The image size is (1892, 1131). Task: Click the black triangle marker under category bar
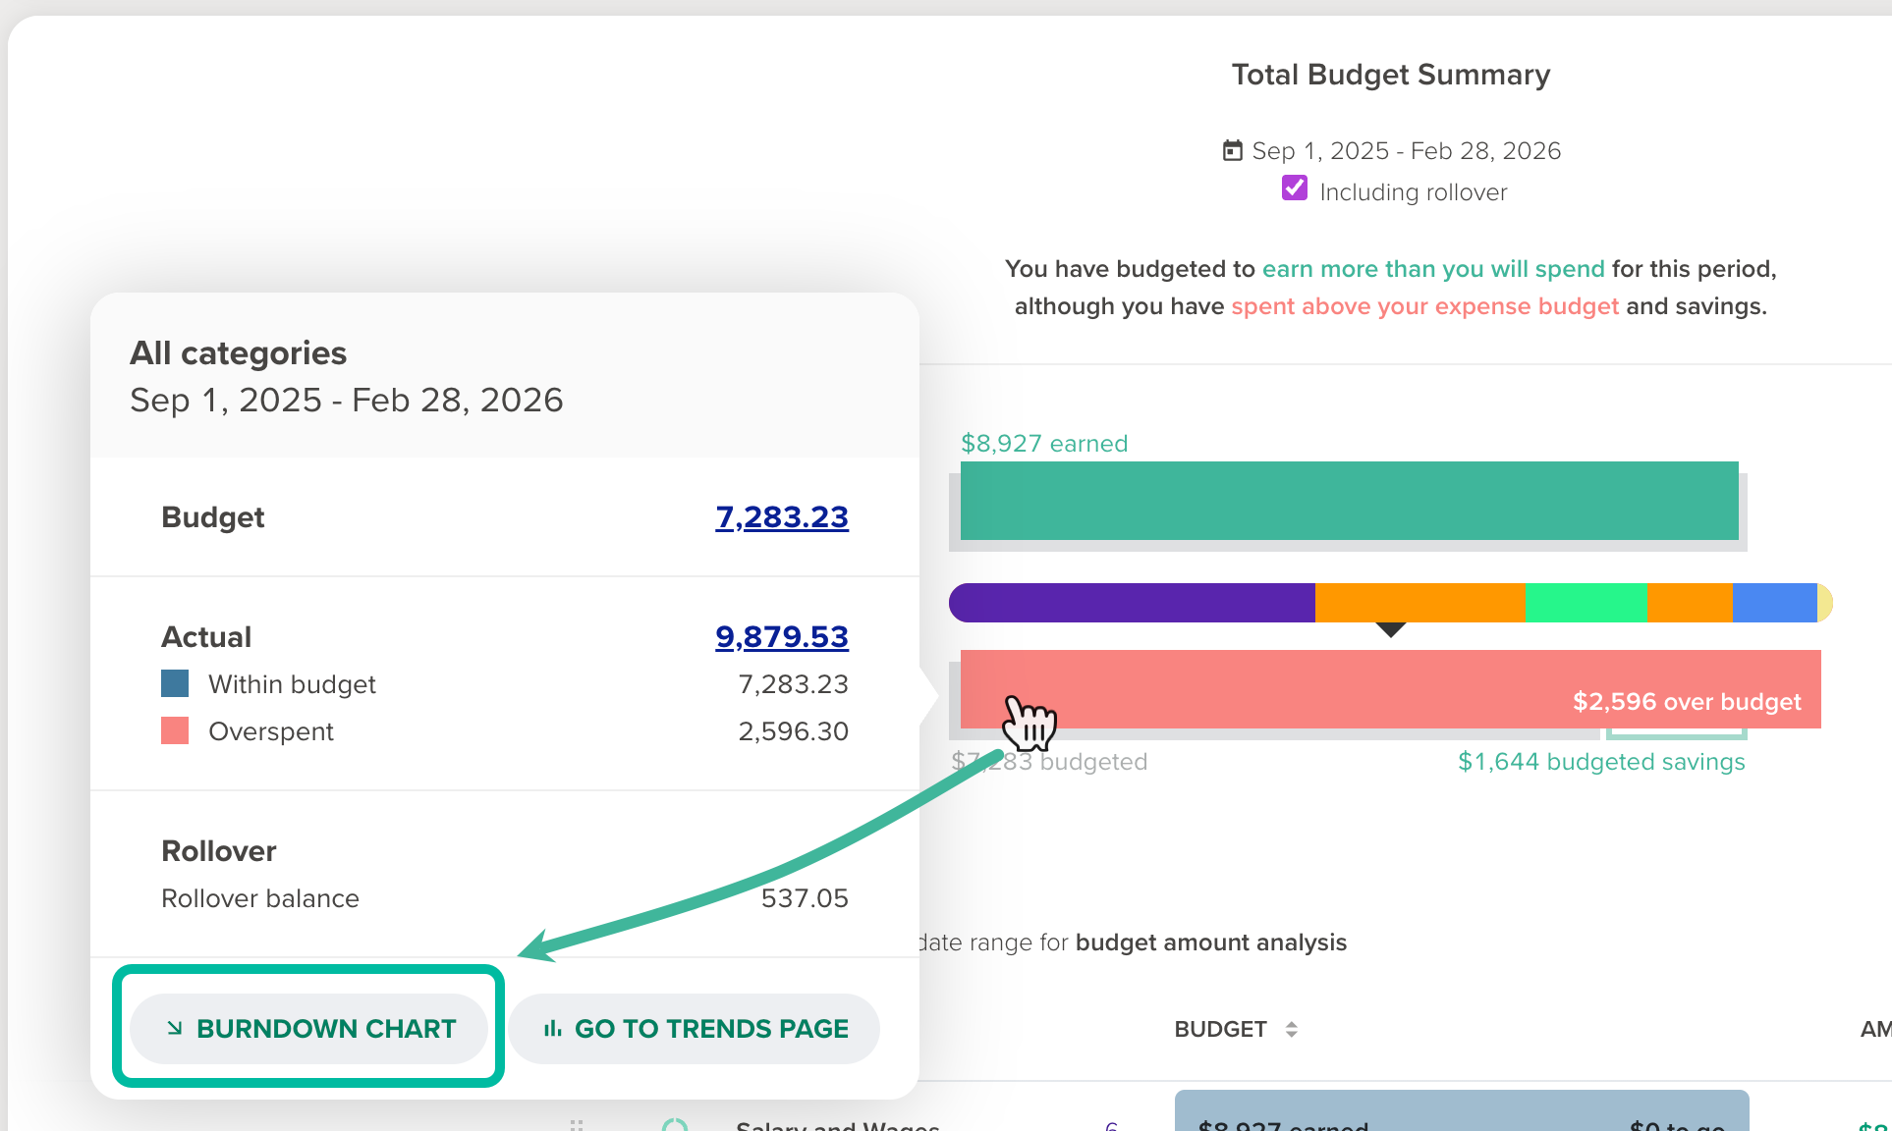(1390, 629)
